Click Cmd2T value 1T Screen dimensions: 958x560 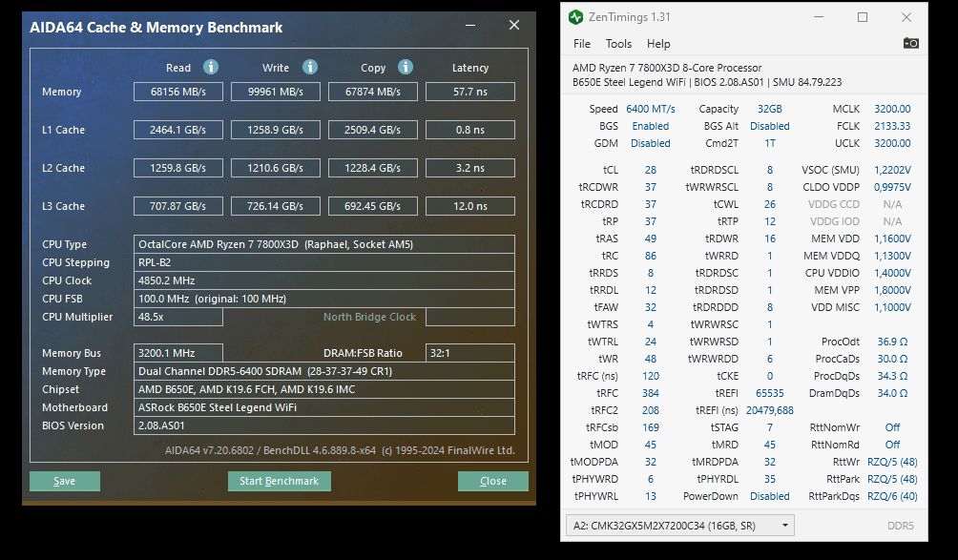point(770,143)
